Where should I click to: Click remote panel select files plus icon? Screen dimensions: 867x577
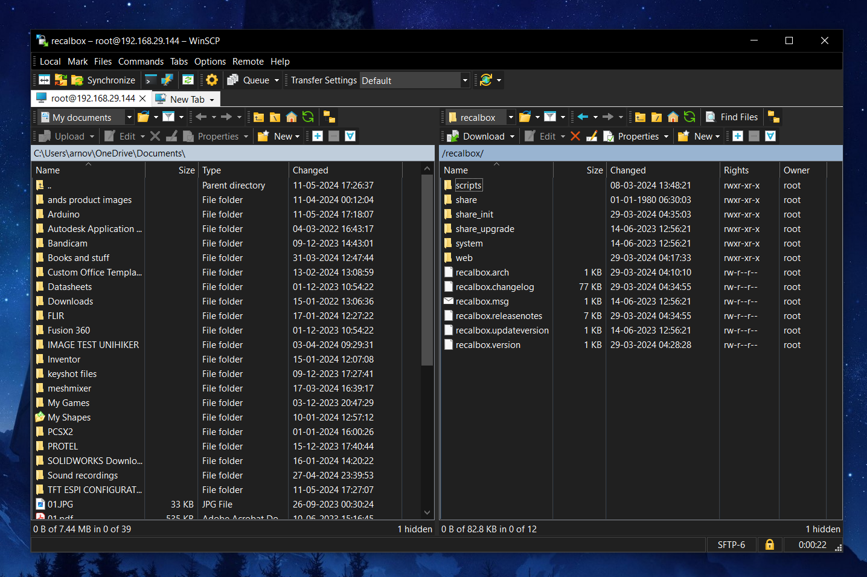tap(738, 136)
